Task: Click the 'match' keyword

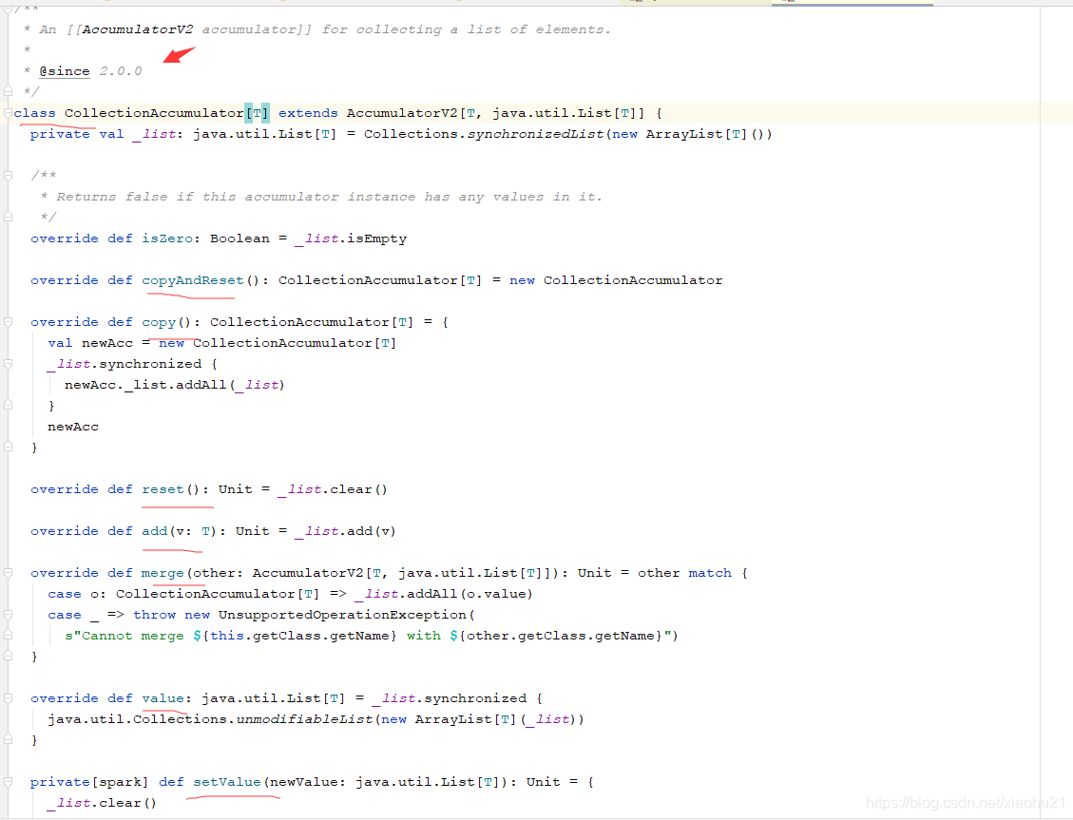Action: tap(710, 573)
